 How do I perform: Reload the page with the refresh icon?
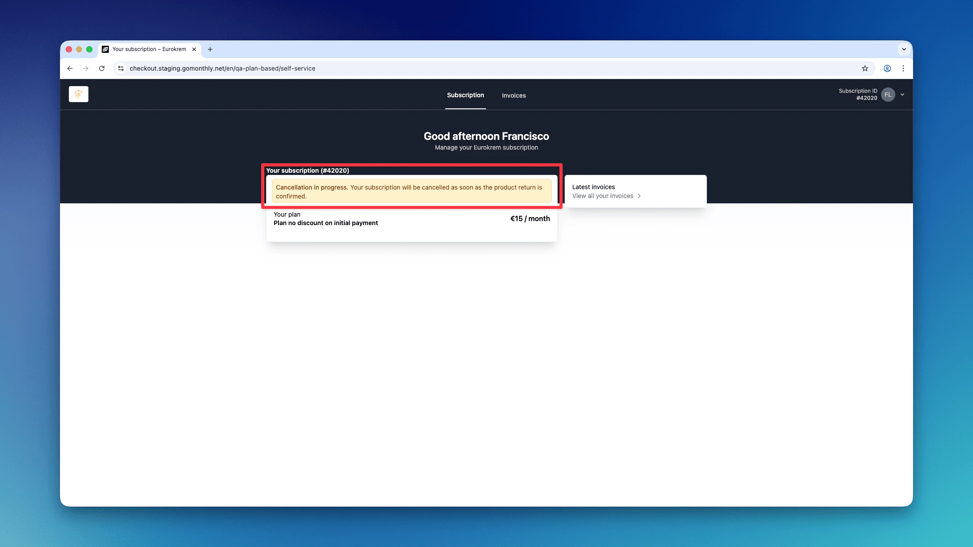102,68
